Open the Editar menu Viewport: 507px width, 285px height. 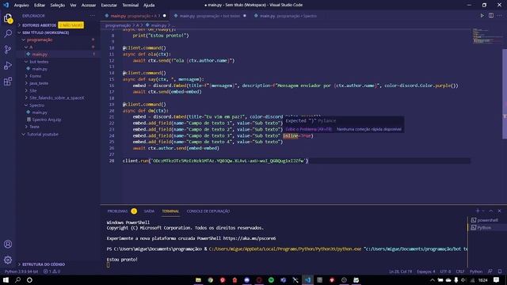[40, 6]
